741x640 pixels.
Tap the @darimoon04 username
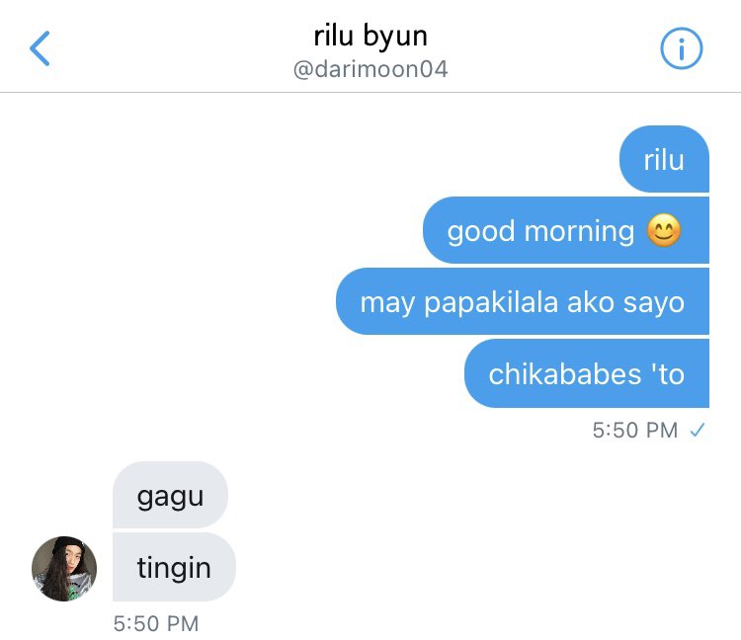[370, 69]
